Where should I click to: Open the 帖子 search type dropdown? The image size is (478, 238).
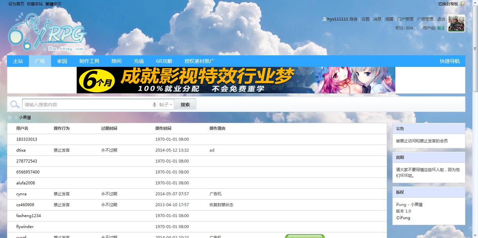(x=166, y=105)
